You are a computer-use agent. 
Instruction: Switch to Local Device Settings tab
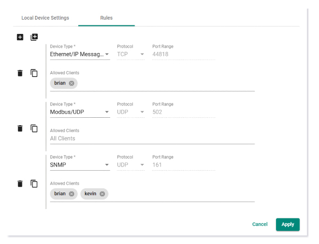pyautogui.click(x=45, y=18)
